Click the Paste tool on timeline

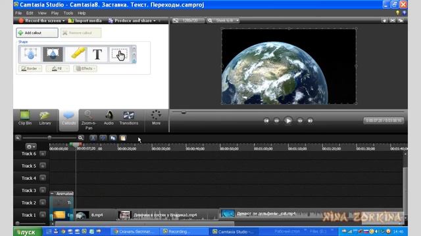pyautogui.click(x=123, y=138)
